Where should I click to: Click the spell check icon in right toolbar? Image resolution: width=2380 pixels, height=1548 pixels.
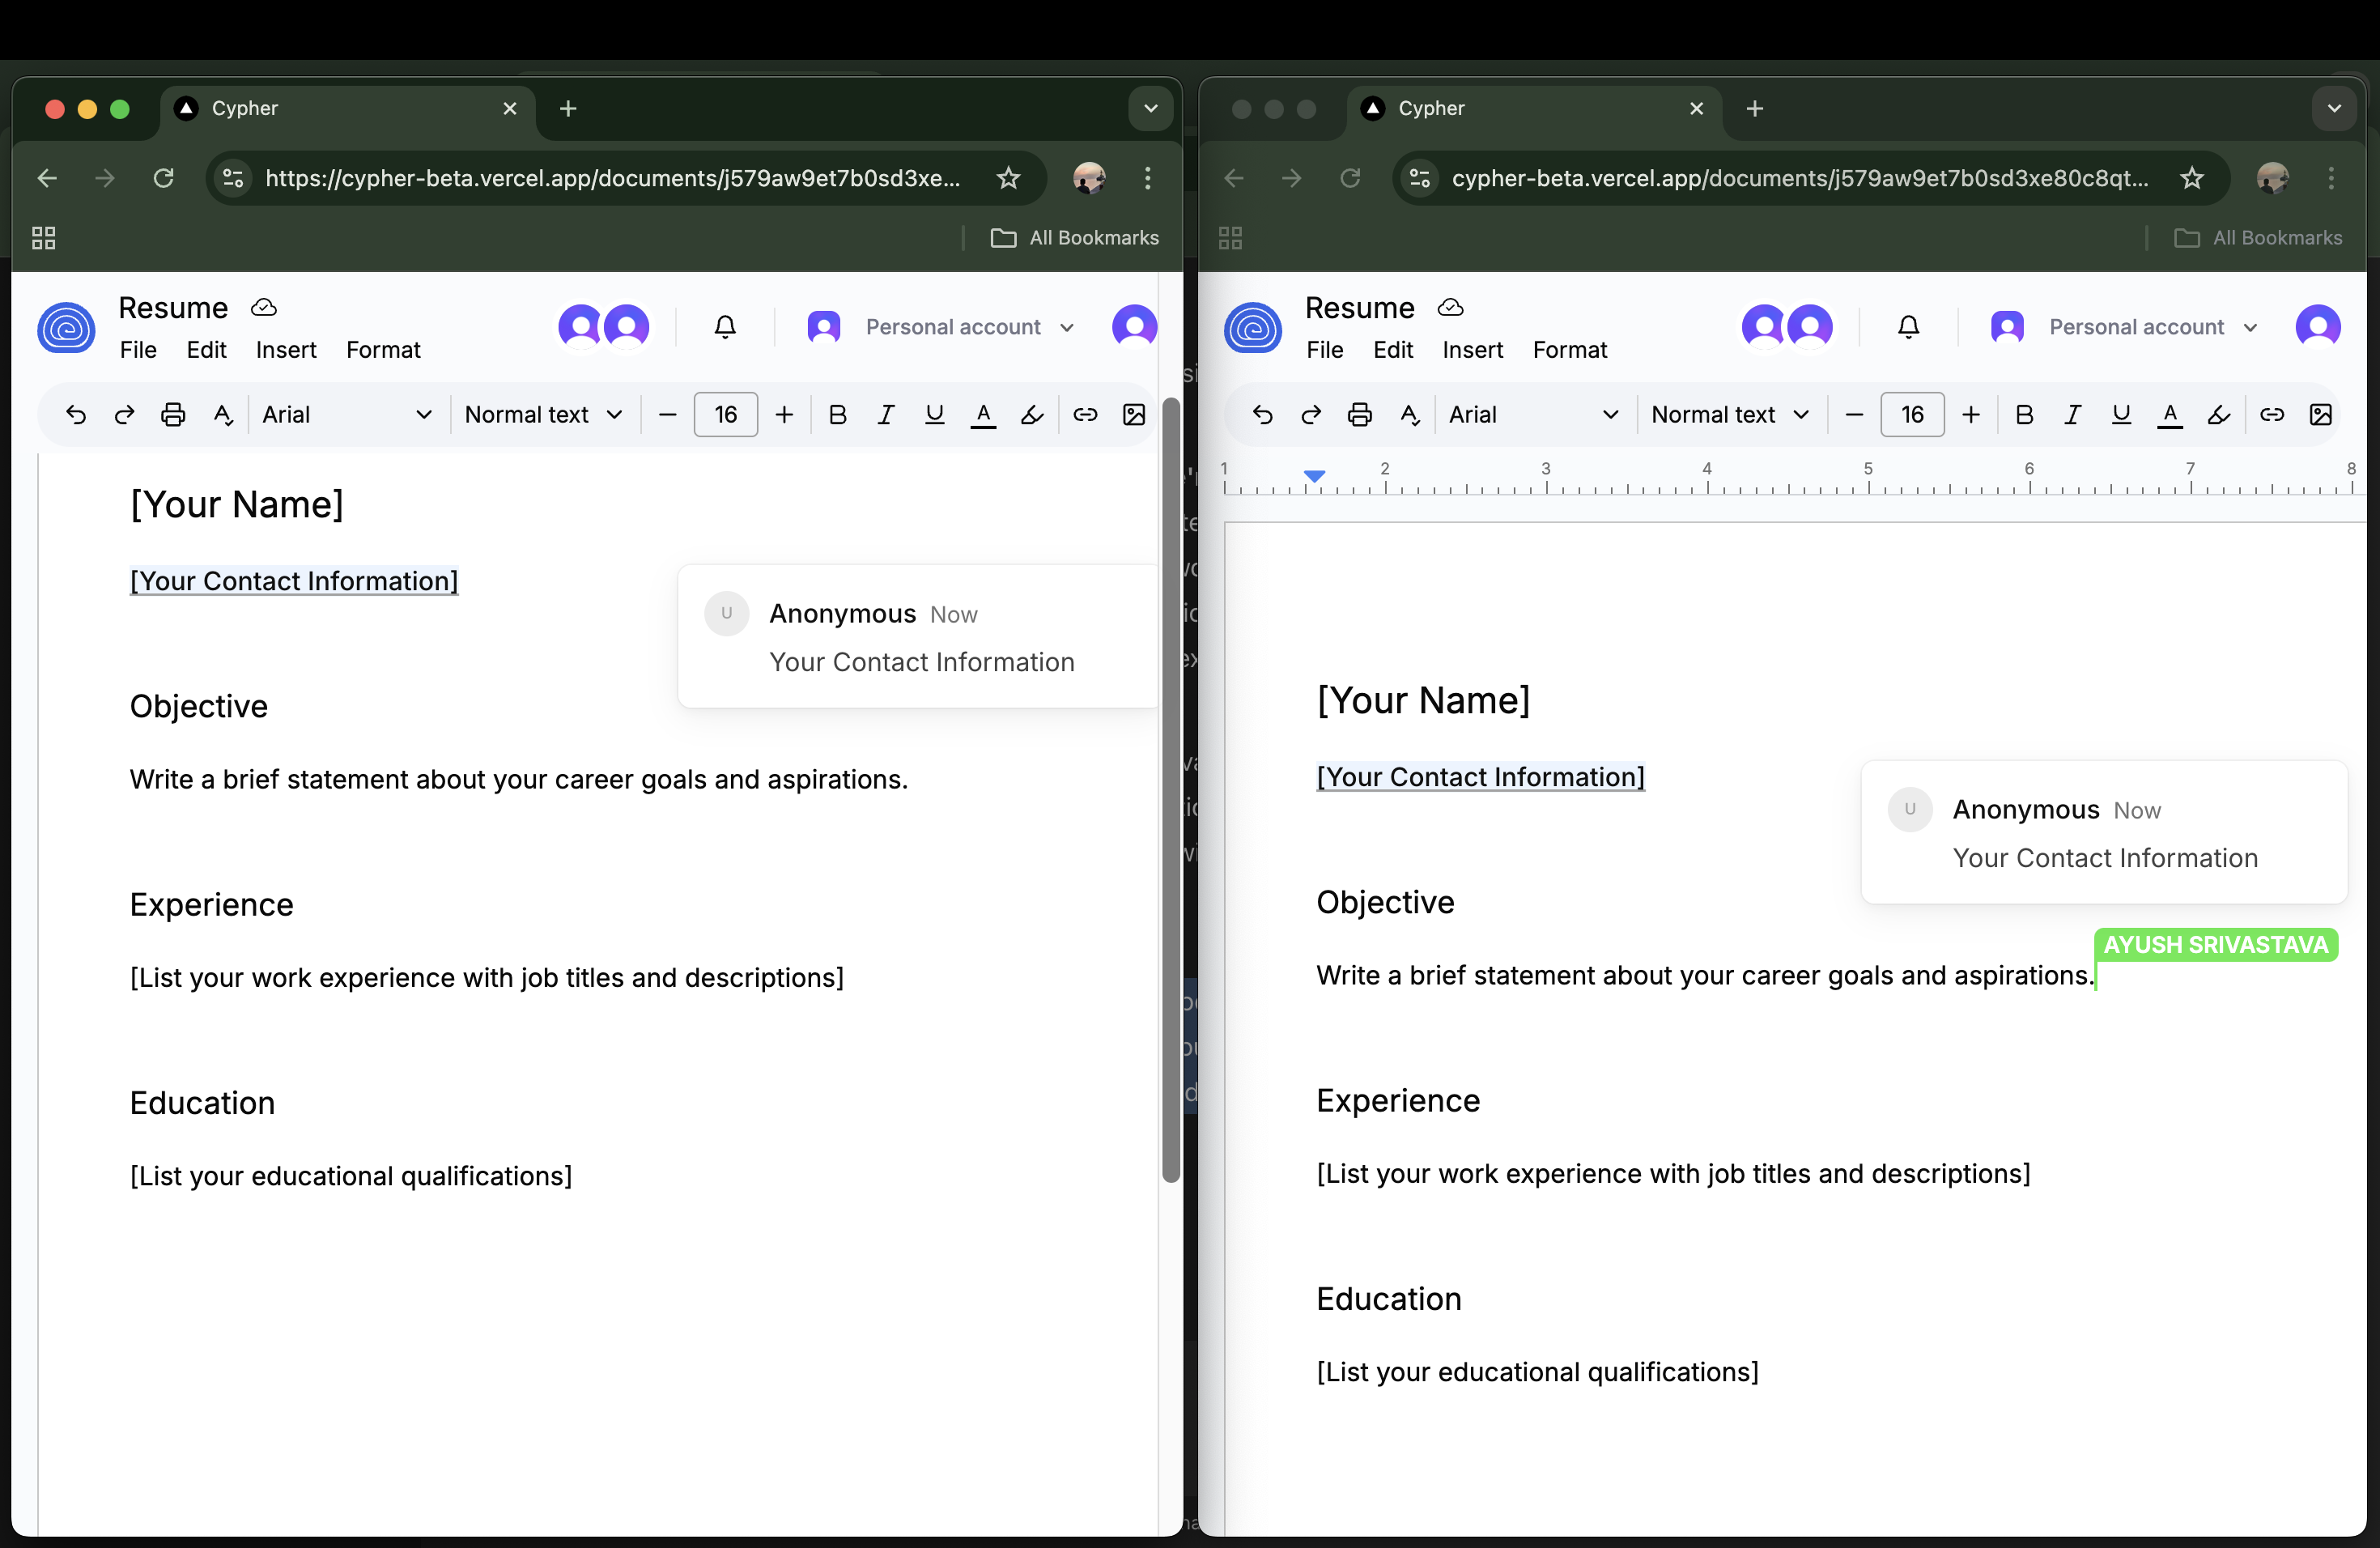(1410, 414)
